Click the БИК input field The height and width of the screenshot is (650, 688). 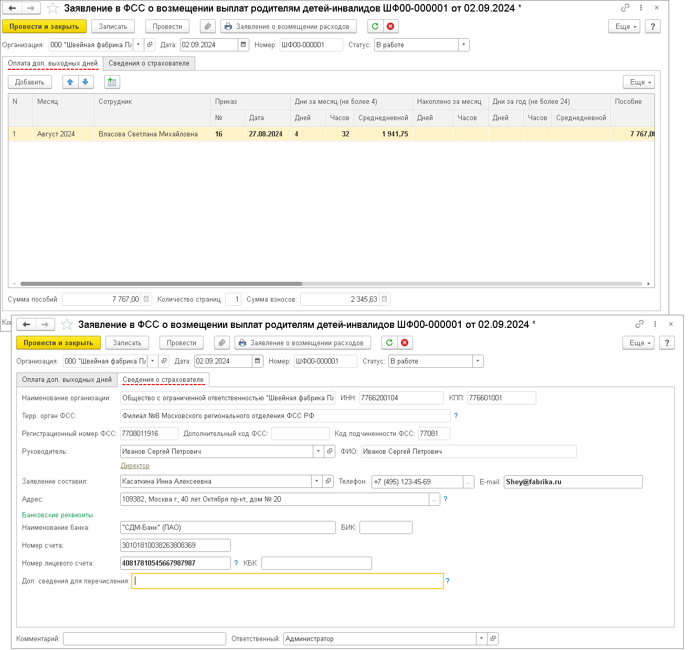386,527
